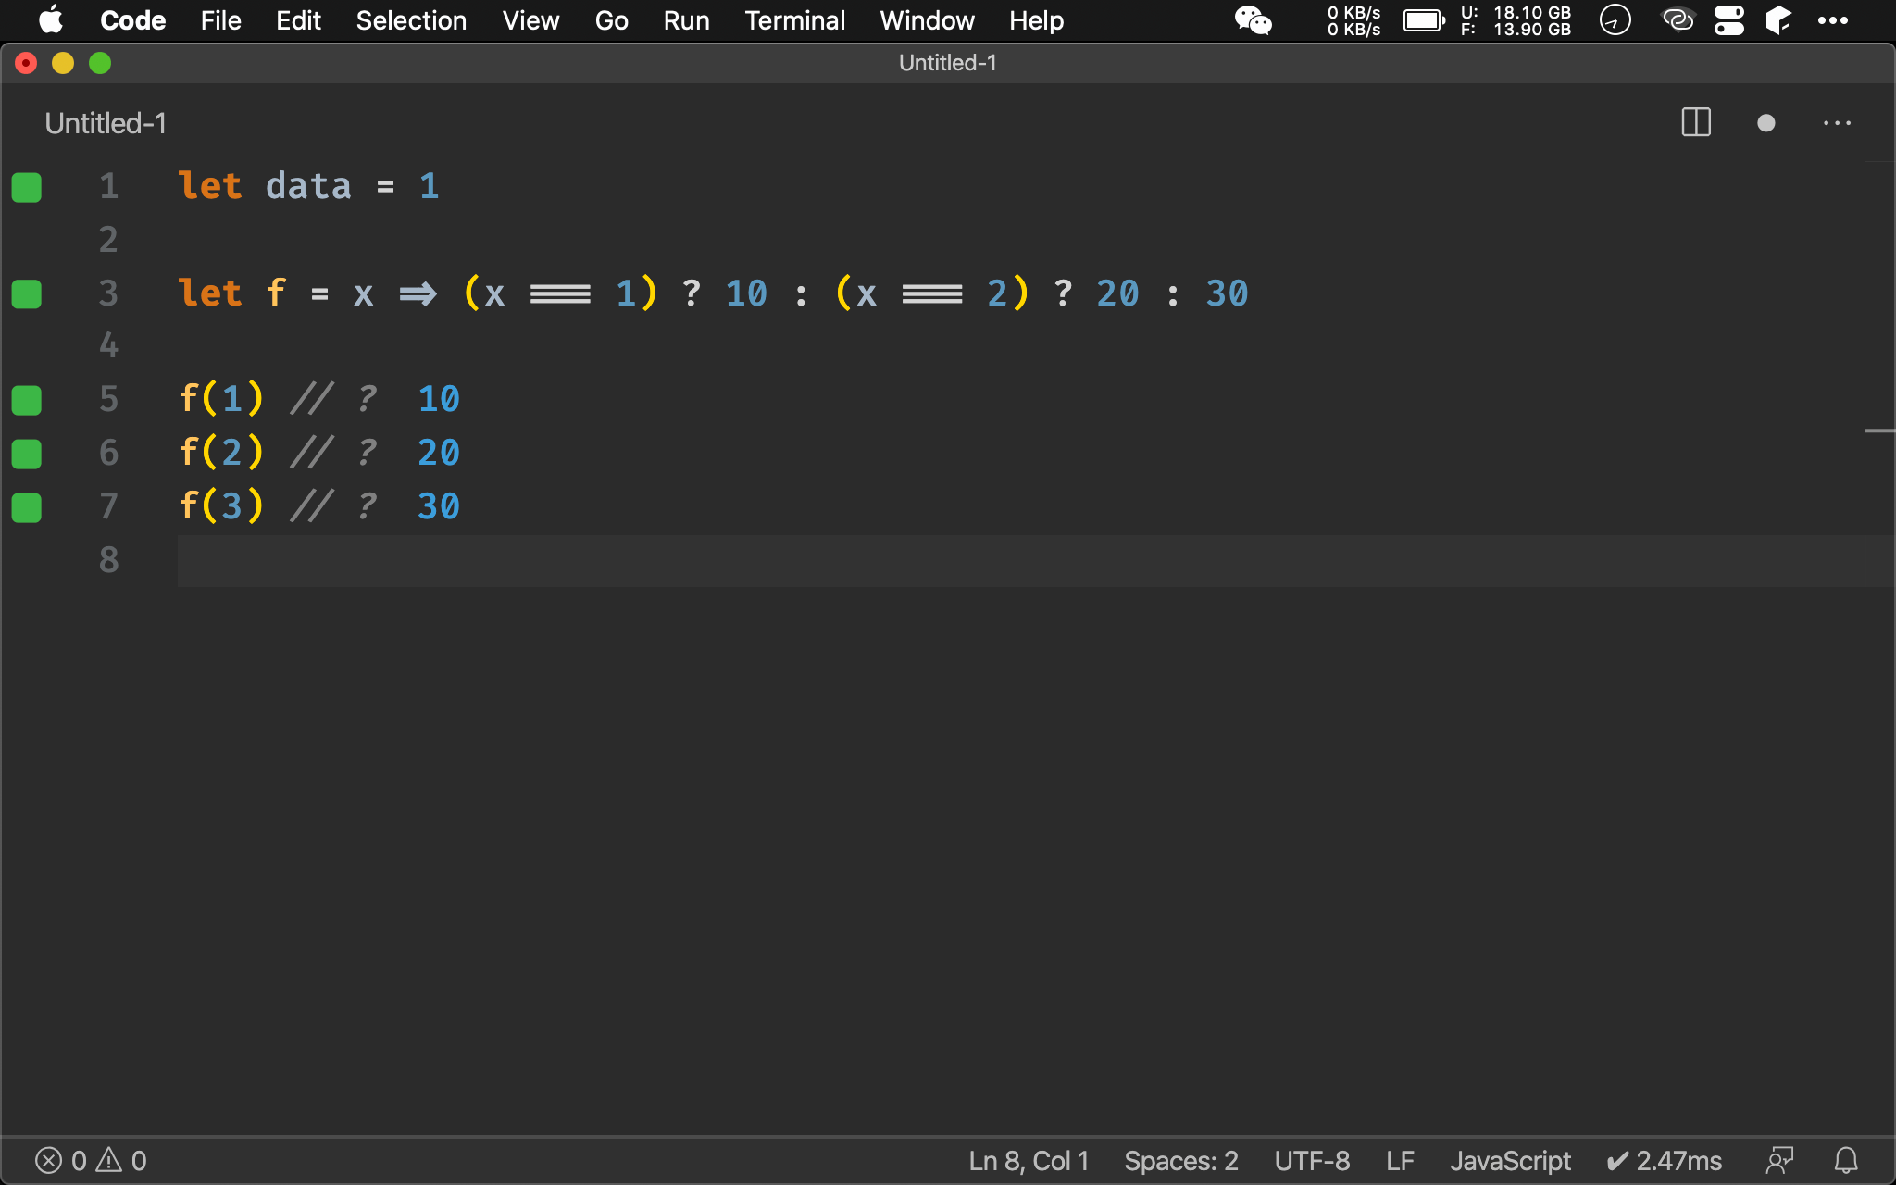Click the WeChat menu bar icon
Screen dimensions: 1896x1185
point(1254,19)
